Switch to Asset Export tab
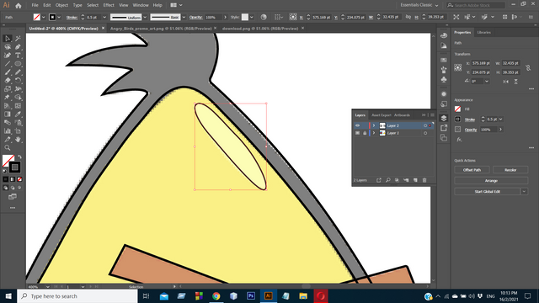 pos(382,115)
